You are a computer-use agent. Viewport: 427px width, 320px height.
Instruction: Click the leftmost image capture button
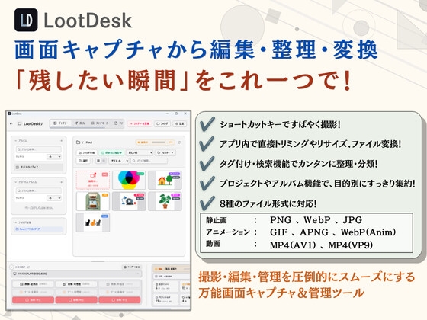(33, 284)
